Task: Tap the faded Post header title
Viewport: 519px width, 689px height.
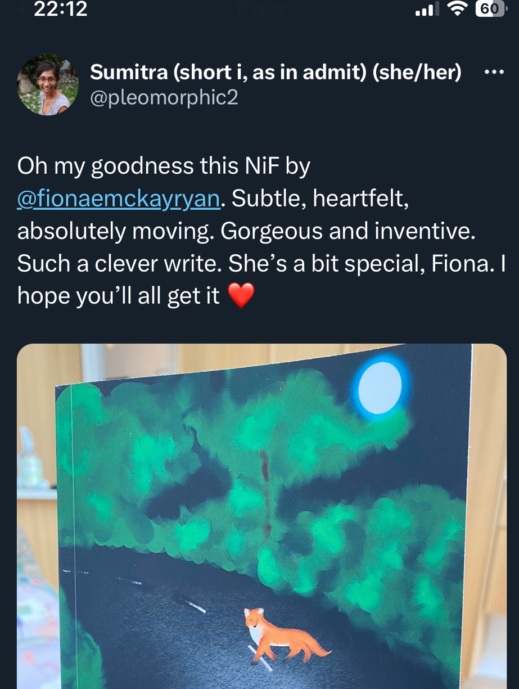Action: pos(259,9)
